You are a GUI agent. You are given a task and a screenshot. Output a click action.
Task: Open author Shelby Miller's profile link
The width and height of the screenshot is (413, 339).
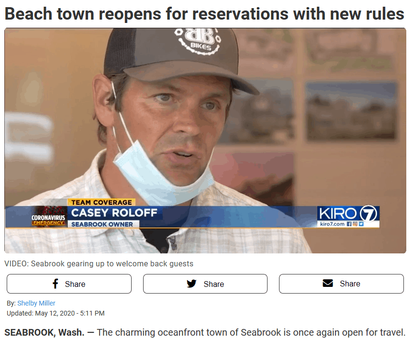pyautogui.click(x=36, y=303)
